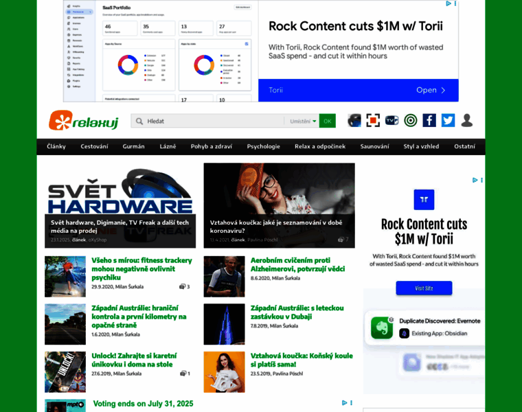522x412 pixels.
Task: Click AdChoices icon beside Voting ends ad
Action: pos(345,402)
